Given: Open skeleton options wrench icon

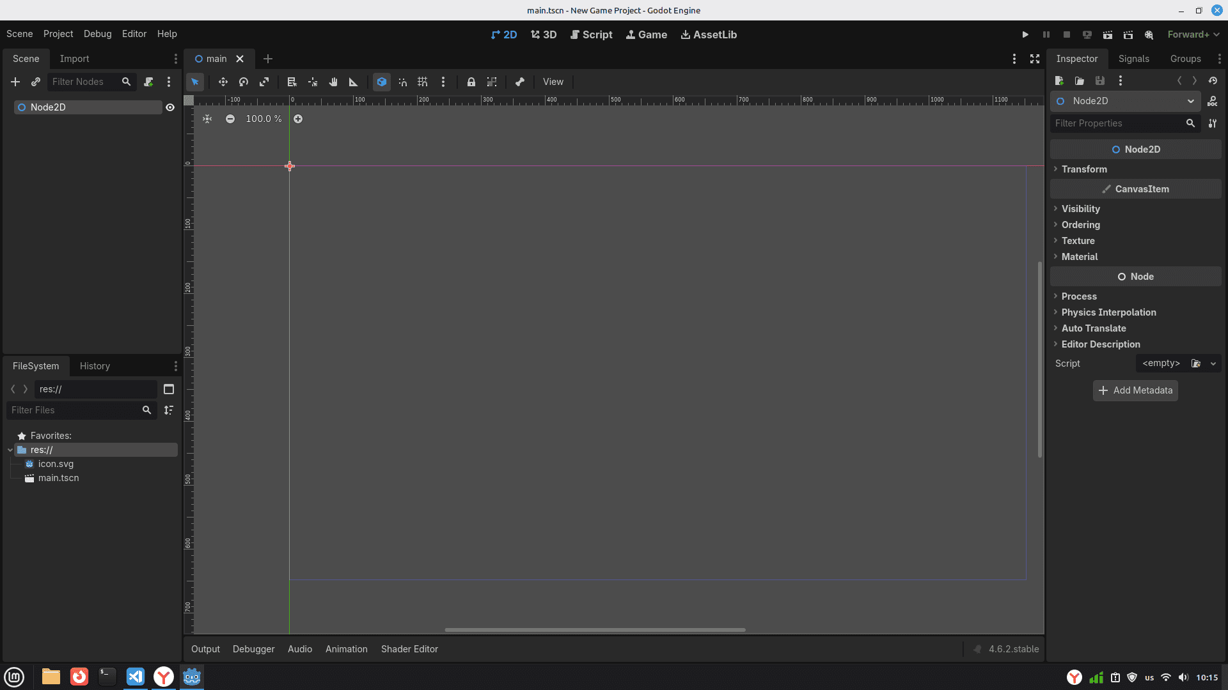Looking at the screenshot, I should 520,82.
